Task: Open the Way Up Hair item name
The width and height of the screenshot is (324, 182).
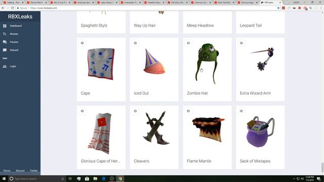Action: coord(145,25)
